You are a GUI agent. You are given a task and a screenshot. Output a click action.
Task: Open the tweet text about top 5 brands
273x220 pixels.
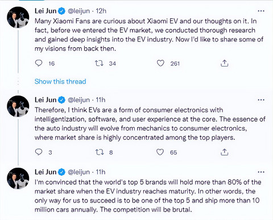pyautogui.click(x=148, y=196)
